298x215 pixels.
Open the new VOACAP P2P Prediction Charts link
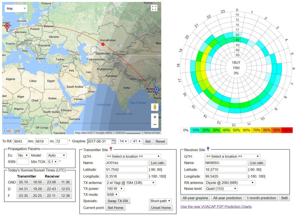[x=216, y=207]
